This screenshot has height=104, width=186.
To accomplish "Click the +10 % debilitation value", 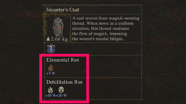I will 51,95.
